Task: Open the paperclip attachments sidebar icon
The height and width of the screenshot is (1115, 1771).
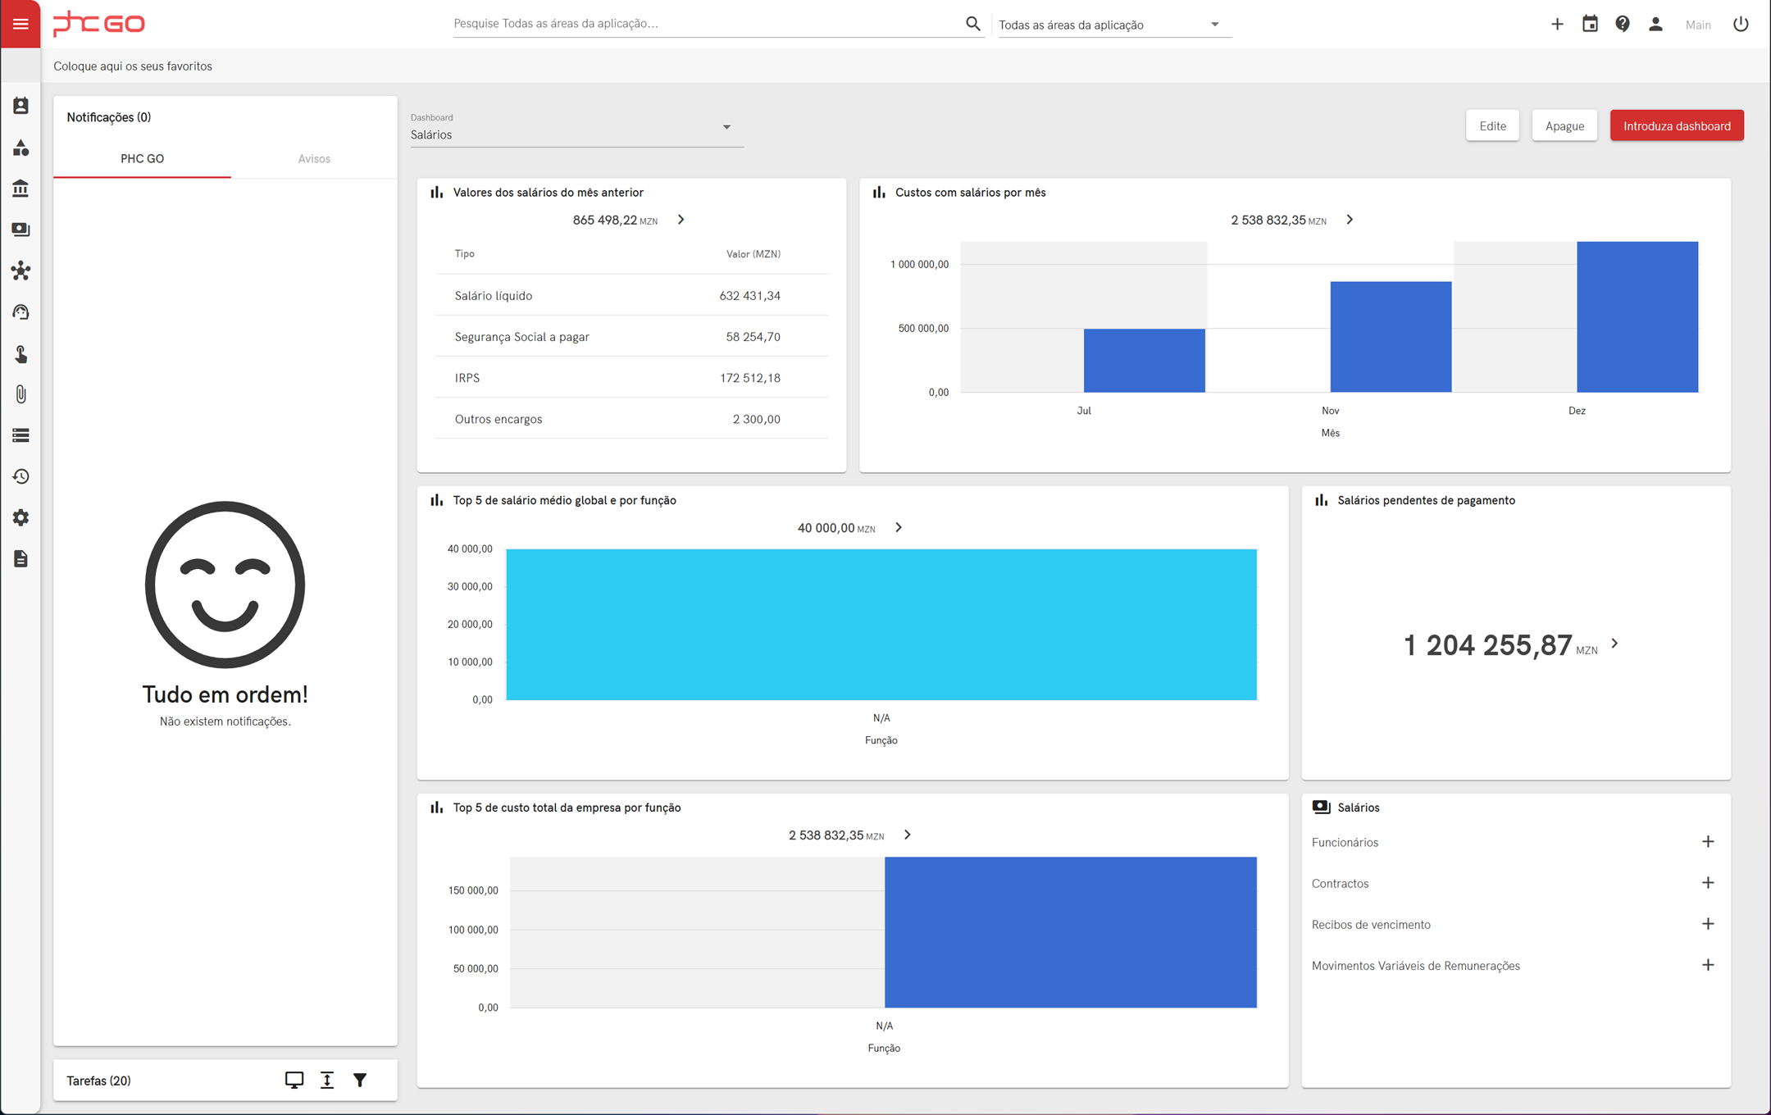Action: [20, 394]
